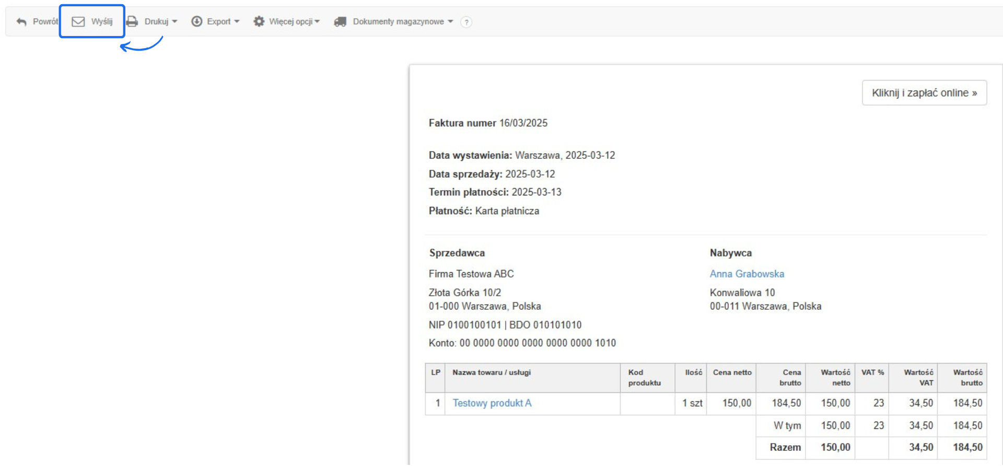
Task: Open the Dokumenty magazynowe menu label
Action: pyautogui.click(x=398, y=21)
